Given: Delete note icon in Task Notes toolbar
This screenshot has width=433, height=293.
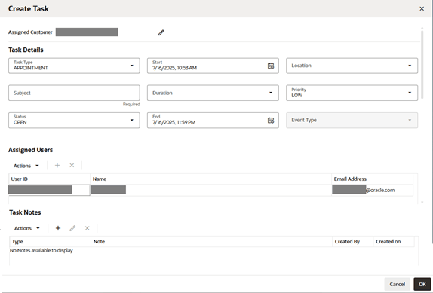Looking at the screenshot, I should click(x=88, y=228).
